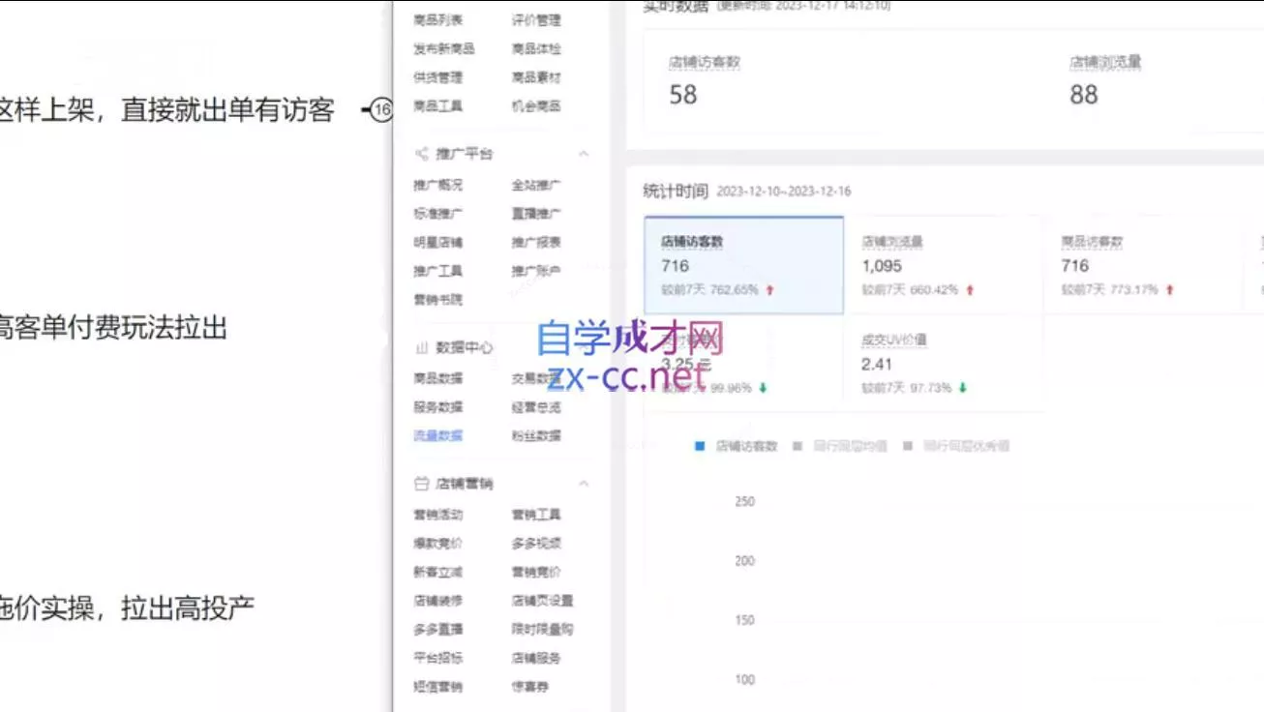Image resolution: width=1264 pixels, height=712 pixels.
Task: Collapse the 店铺营销 sidebar section
Action: (583, 483)
